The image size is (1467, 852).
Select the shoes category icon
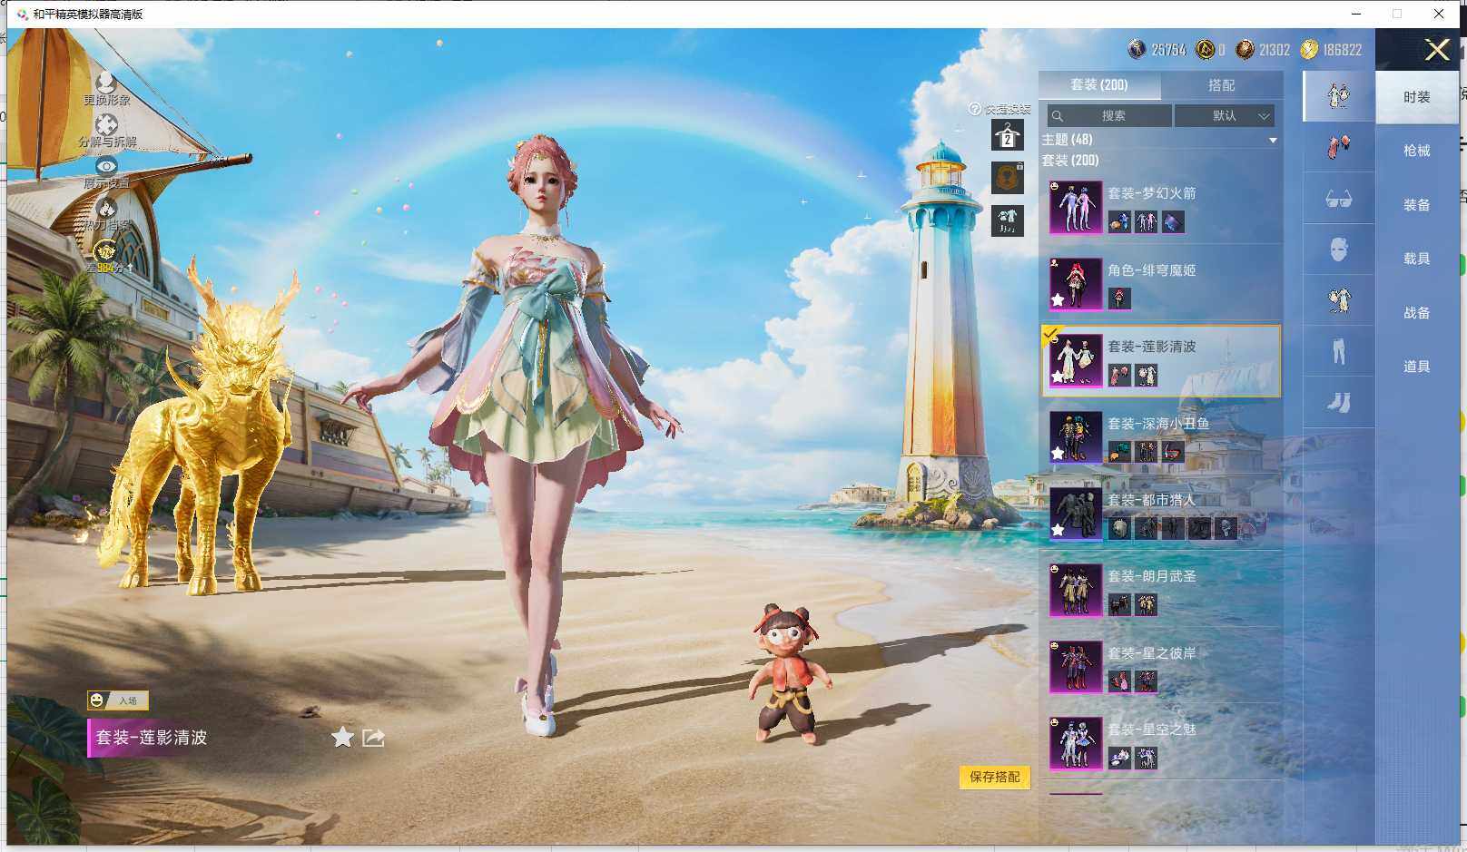click(1338, 402)
